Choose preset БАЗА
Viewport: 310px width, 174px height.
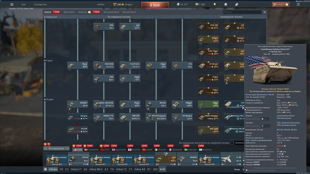point(162,169)
